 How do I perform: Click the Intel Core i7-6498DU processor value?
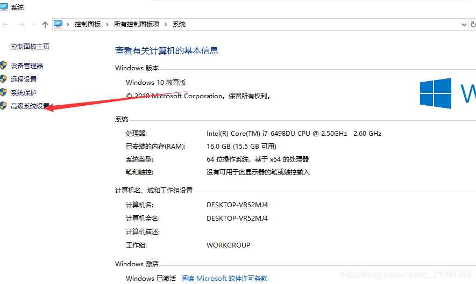(294, 133)
